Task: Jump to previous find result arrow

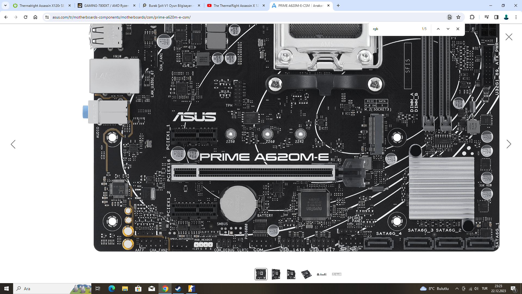Action: pyautogui.click(x=438, y=29)
